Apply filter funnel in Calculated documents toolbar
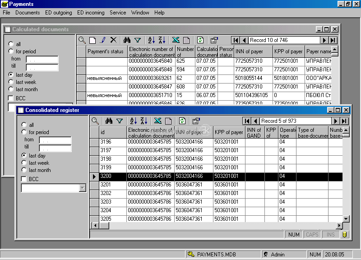 (x=138, y=40)
